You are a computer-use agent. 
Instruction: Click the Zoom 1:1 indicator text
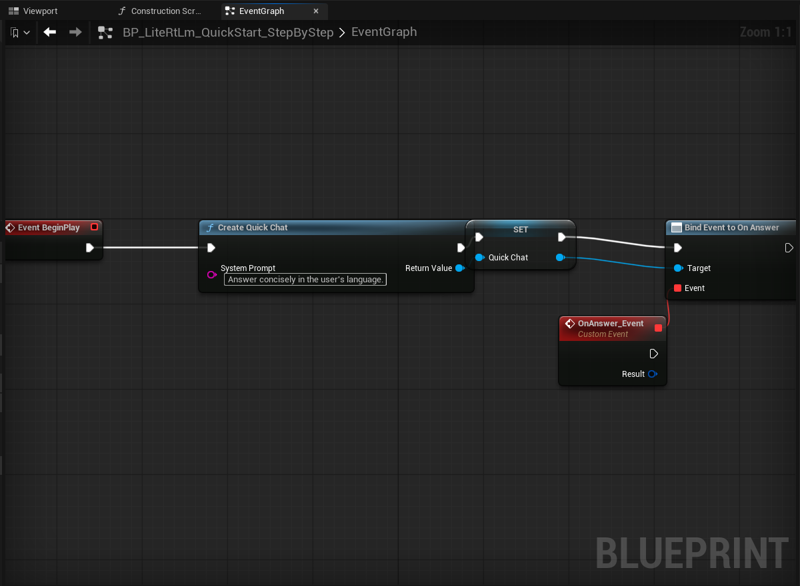[766, 32]
